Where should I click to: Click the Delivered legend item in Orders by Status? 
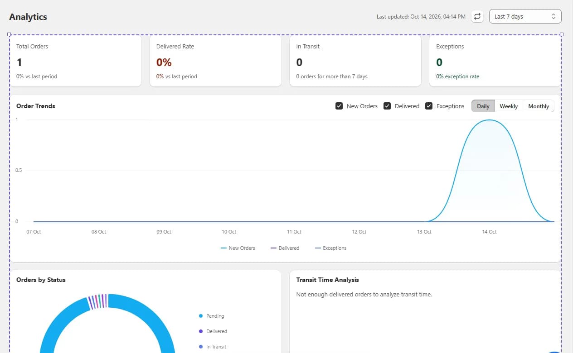(x=213, y=331)
